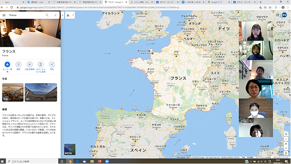Image resolution: width=291 pixels, height=164 pixels.
Task: Click the search magnifier in Maps search box
Action: [x=47, y=15]
